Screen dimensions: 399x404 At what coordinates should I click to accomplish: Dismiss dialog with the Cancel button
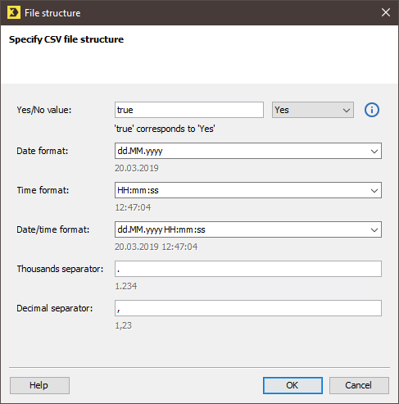359,385
